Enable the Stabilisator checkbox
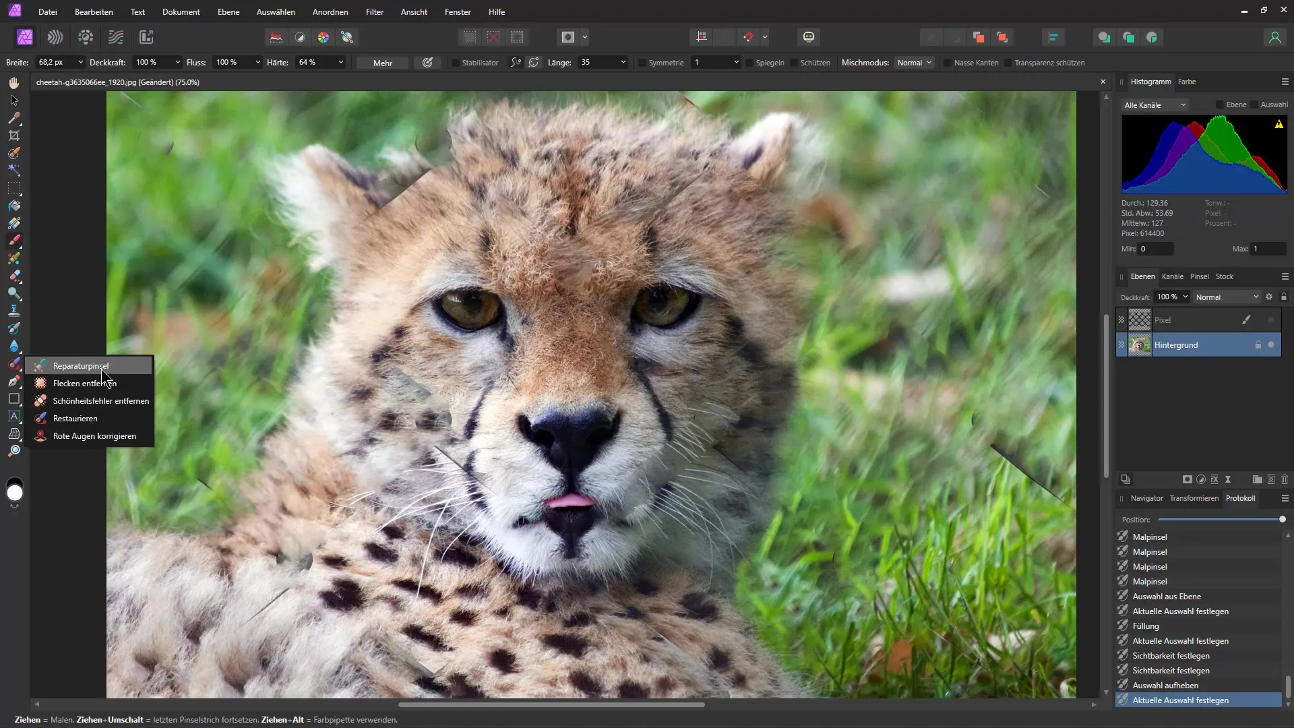This screenshot has width=1294, height=728. 456,63
